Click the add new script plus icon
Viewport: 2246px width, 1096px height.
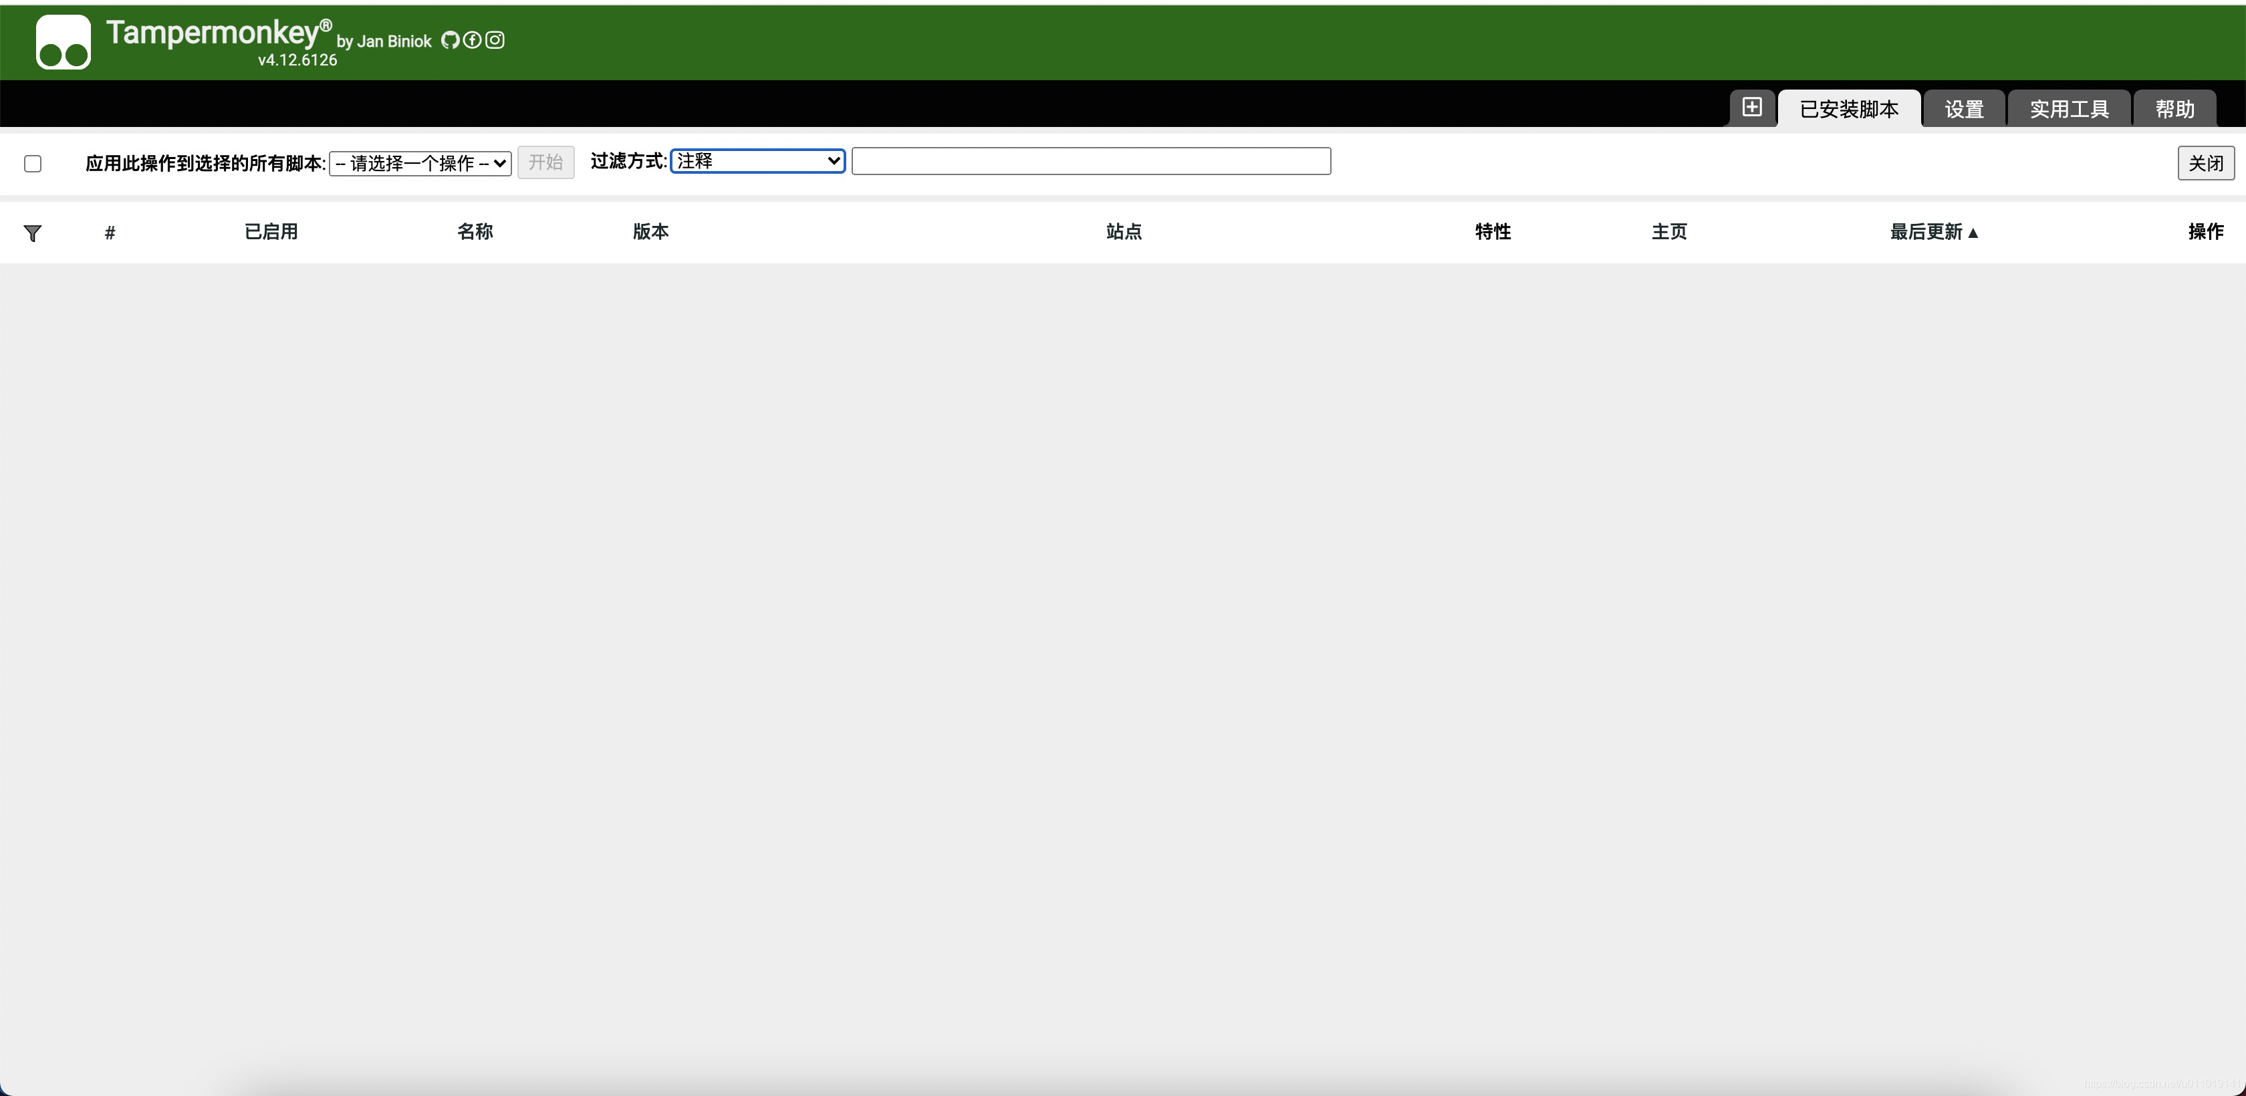(1751, 107)
